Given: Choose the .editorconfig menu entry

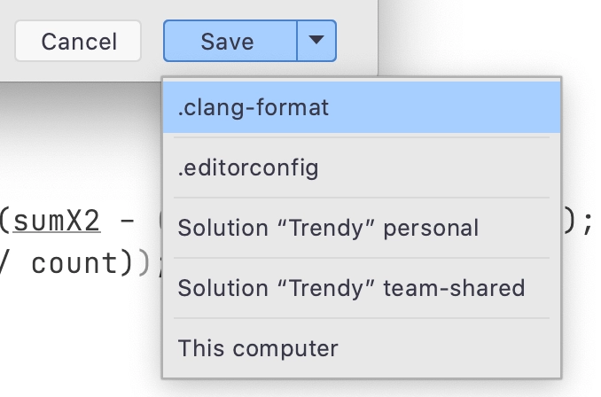Looking at the screenshot, I should [362, 167].
